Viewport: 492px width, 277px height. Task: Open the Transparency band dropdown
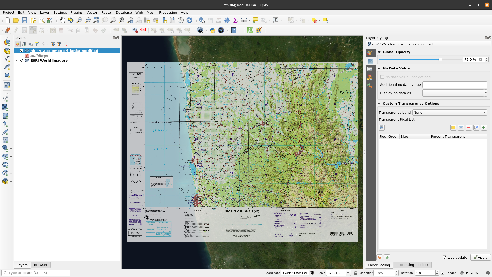(484, 112)
